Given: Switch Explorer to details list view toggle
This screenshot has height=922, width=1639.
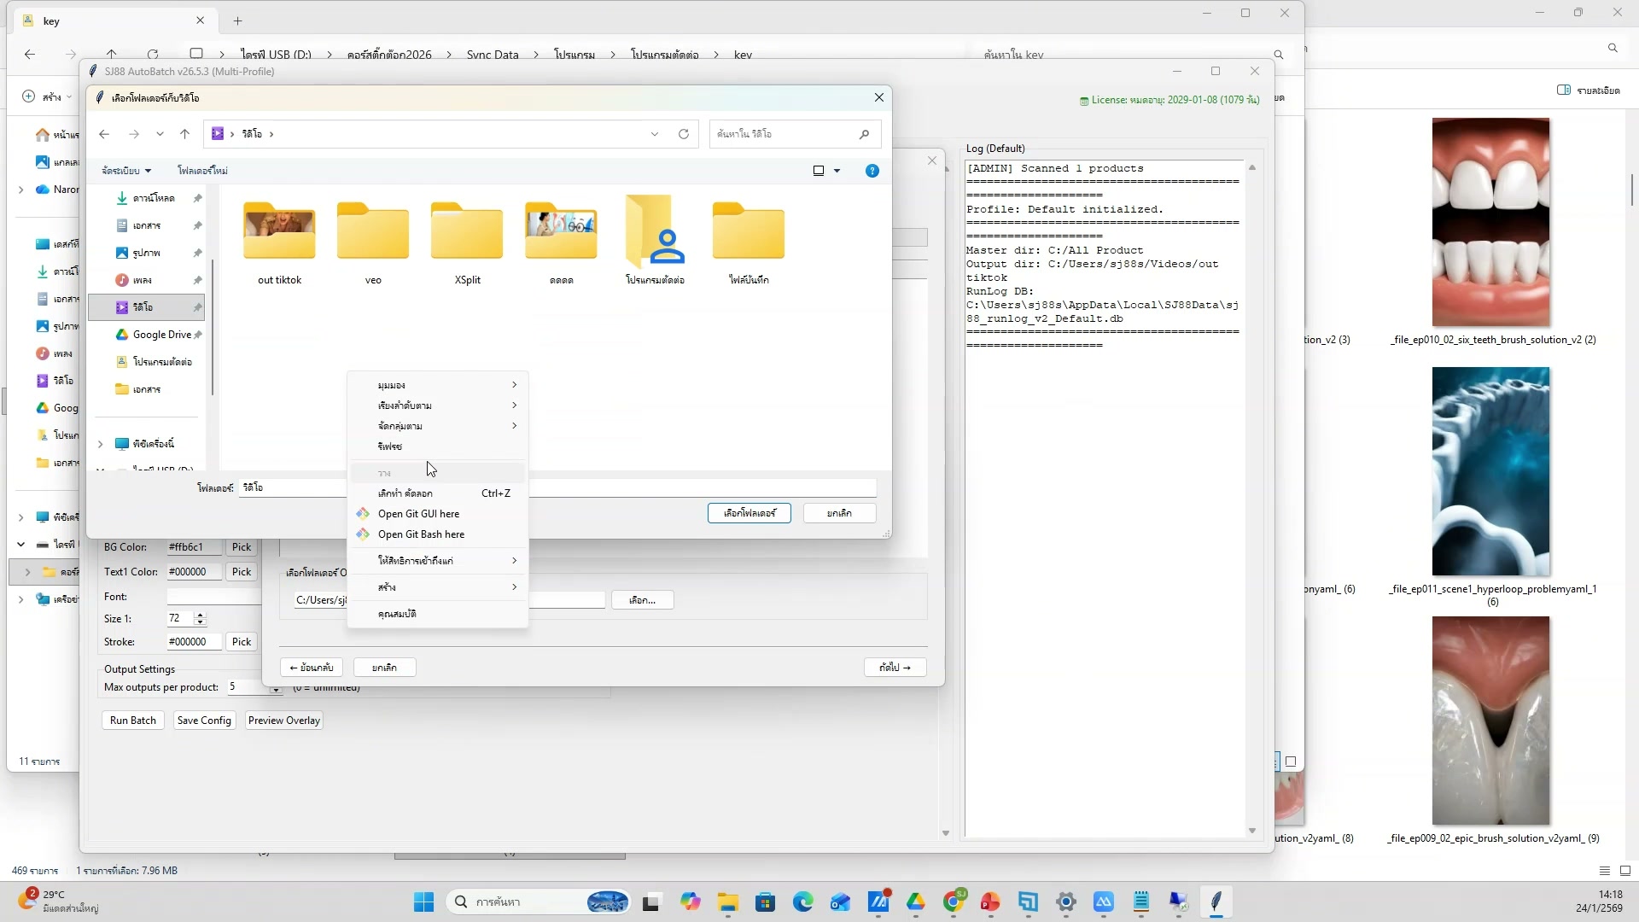Looking at the screenshot, I should click(x=1604, y=871).
